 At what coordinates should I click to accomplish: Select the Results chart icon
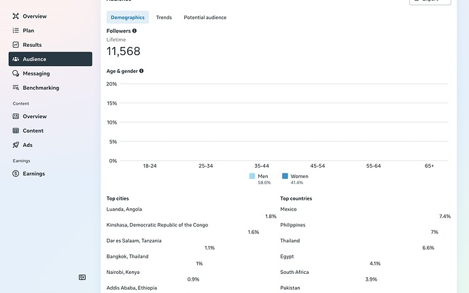(16, 45)
